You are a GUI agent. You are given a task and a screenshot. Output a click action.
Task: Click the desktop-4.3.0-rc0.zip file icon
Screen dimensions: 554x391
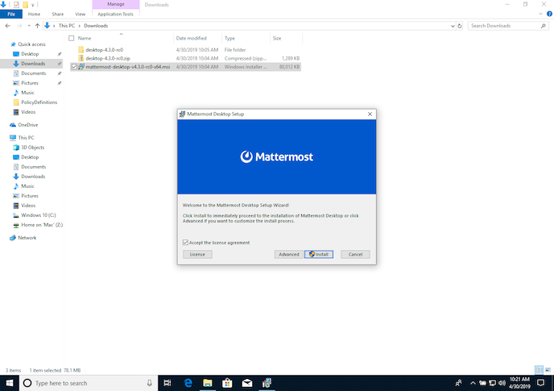click(81, 58)
